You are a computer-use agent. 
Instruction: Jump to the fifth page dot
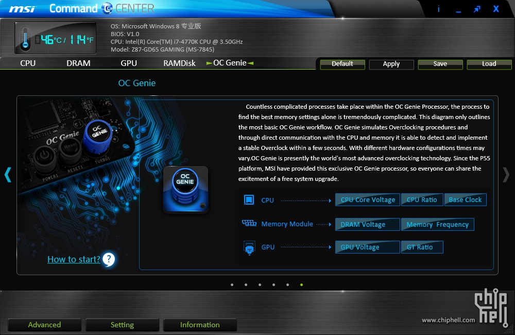pyautogui.click(x=288, y=284)
